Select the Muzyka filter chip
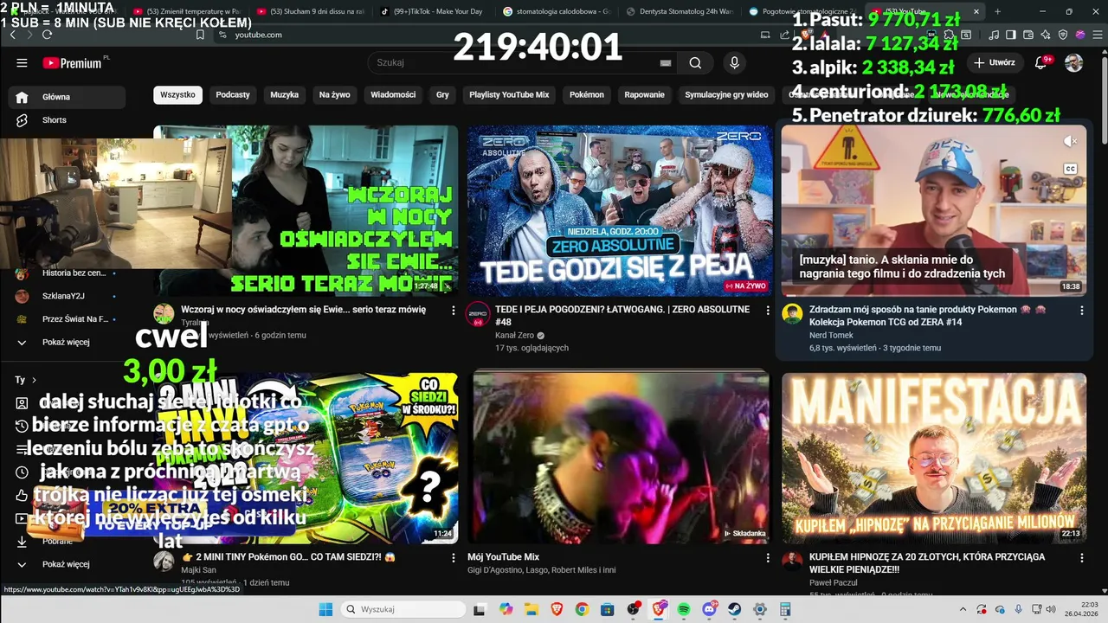Image resolution: width=1108 pixels, height=623 pixels. (284, 95)
